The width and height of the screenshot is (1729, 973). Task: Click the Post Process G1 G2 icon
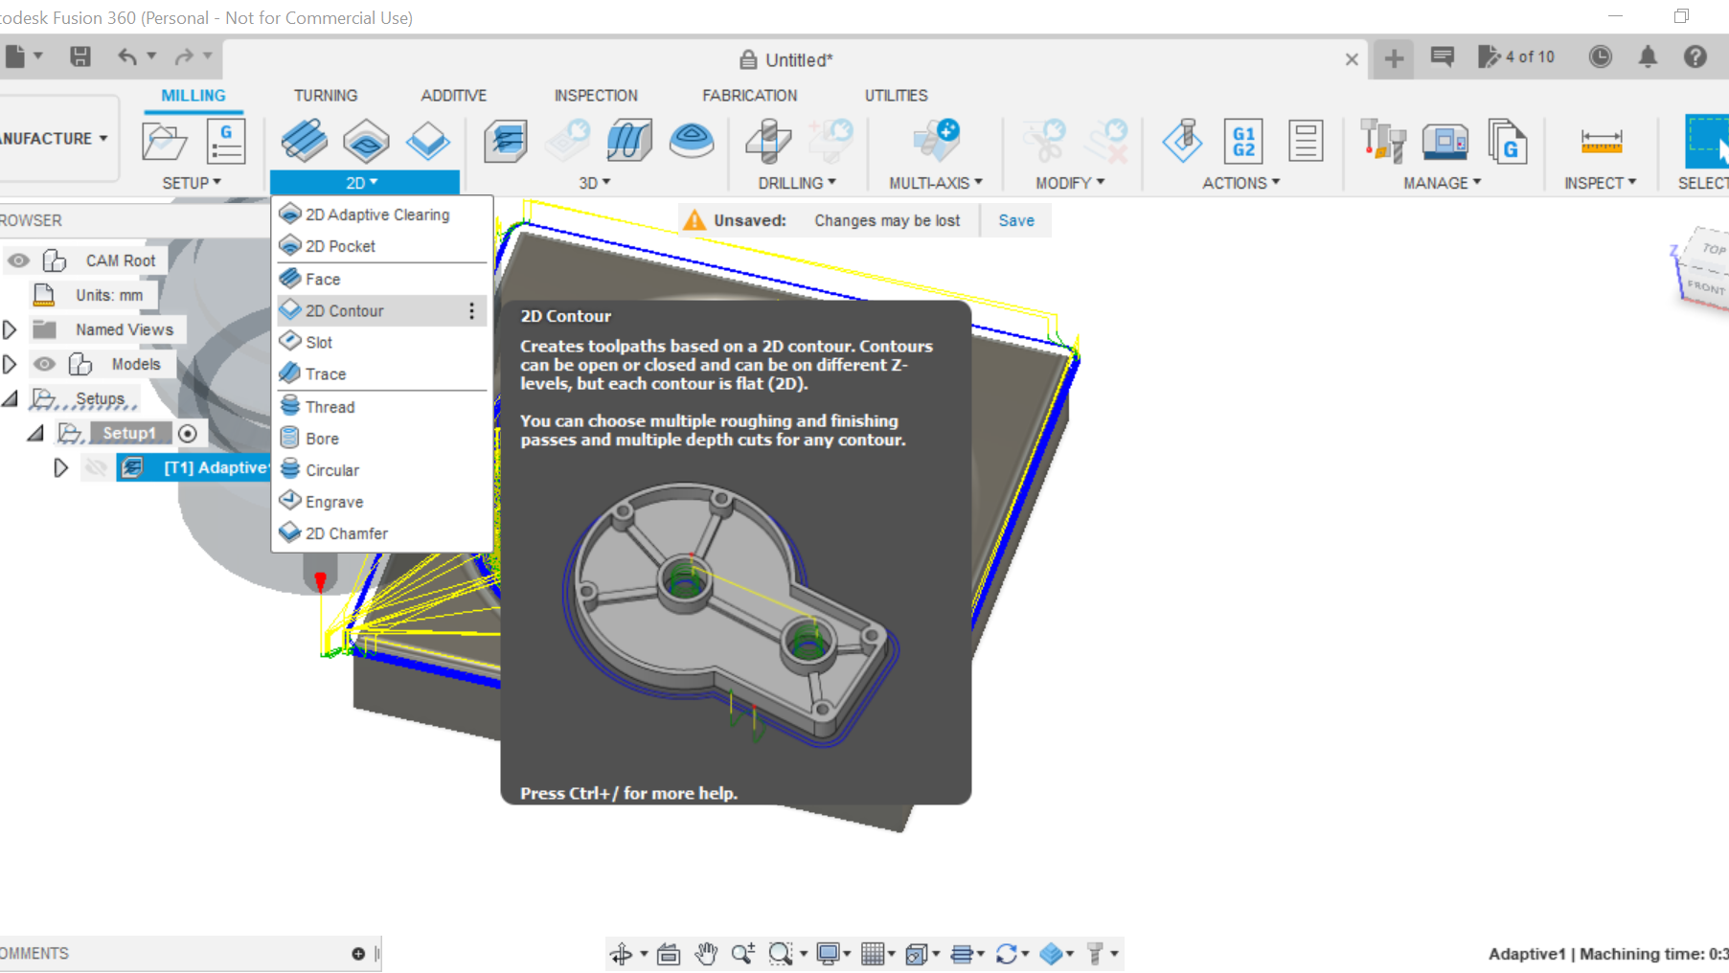point(1243,142)
